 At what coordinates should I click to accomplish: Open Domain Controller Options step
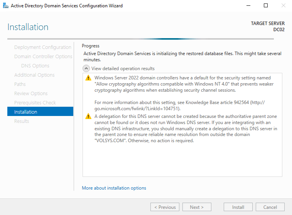[x=43, y=57]
